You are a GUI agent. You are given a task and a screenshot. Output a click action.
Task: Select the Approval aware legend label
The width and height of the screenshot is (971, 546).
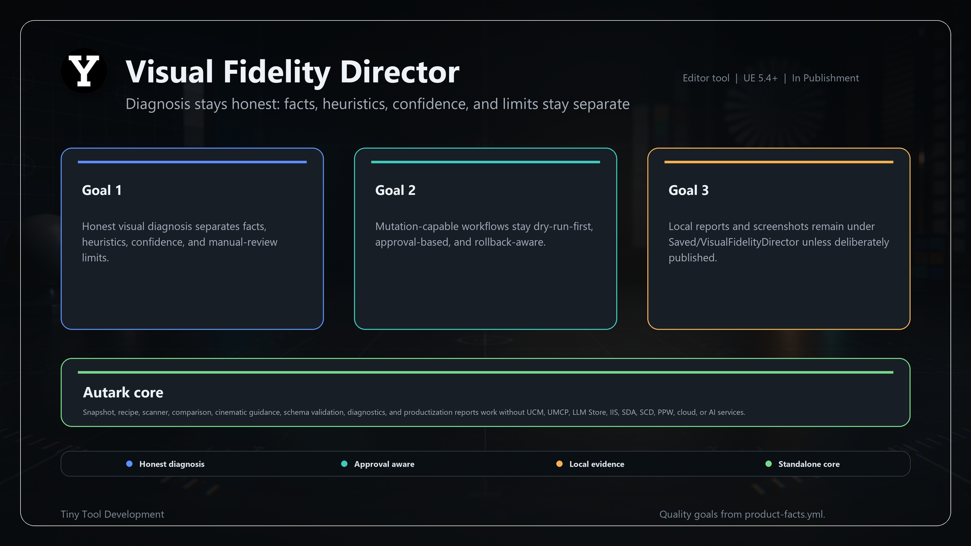click(384, 464)
